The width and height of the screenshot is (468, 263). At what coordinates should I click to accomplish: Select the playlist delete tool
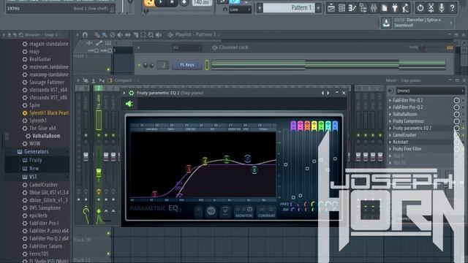(112, 35)
